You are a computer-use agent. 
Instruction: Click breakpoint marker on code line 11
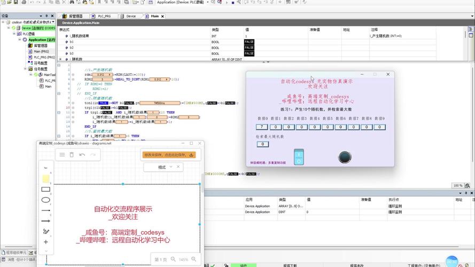tap(73, 112)
